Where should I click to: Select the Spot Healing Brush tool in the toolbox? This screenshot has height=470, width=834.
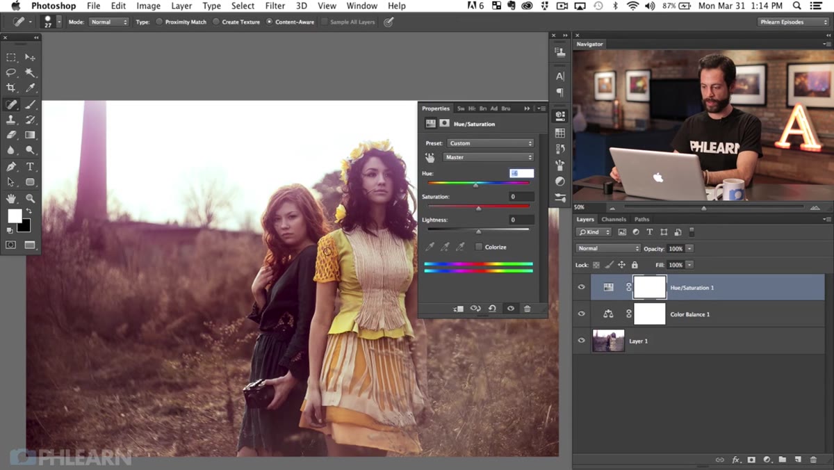click(11, 105)
